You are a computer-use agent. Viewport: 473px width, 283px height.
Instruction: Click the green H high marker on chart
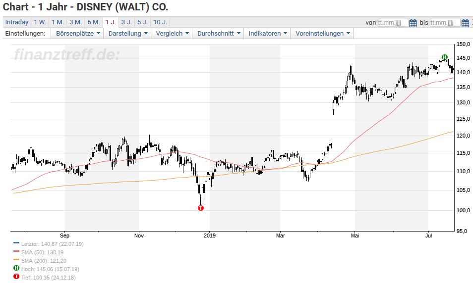(444, 57)
